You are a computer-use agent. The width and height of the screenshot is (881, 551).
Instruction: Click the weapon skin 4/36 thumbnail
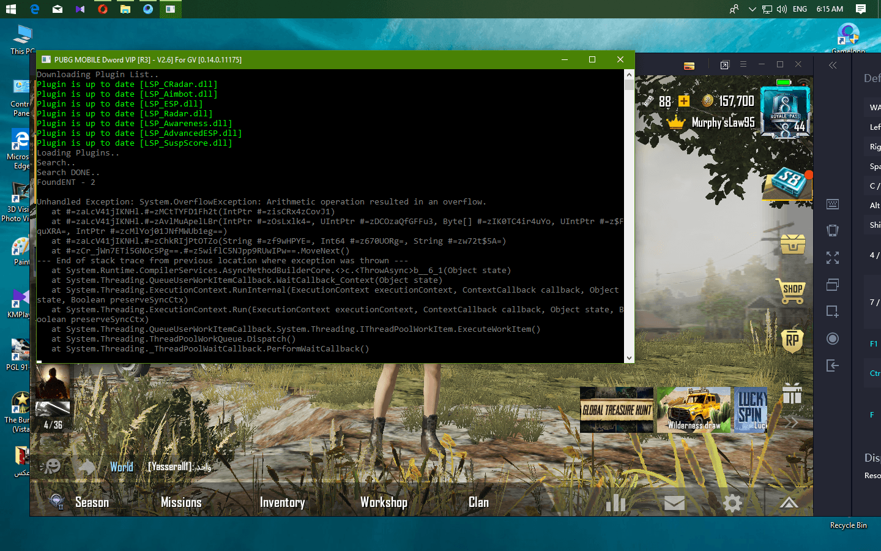point(53,416)
